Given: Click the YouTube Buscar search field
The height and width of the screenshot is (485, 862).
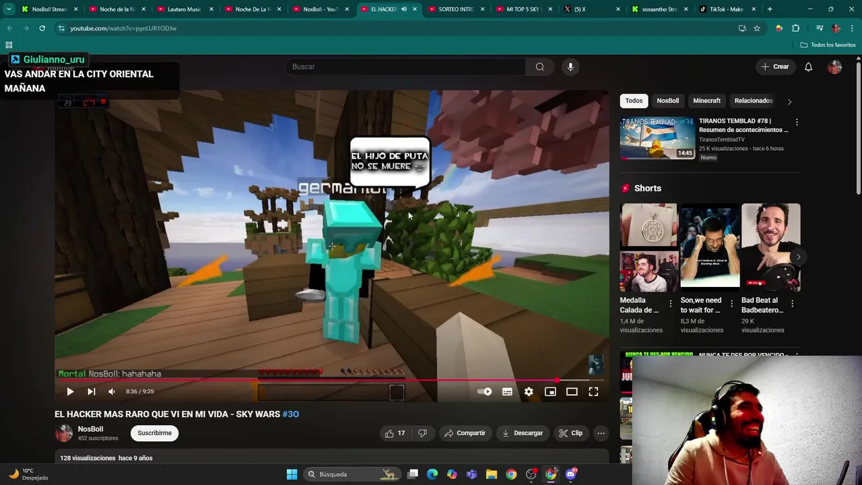Looking at the screenshot, I should tap(406, 67).
